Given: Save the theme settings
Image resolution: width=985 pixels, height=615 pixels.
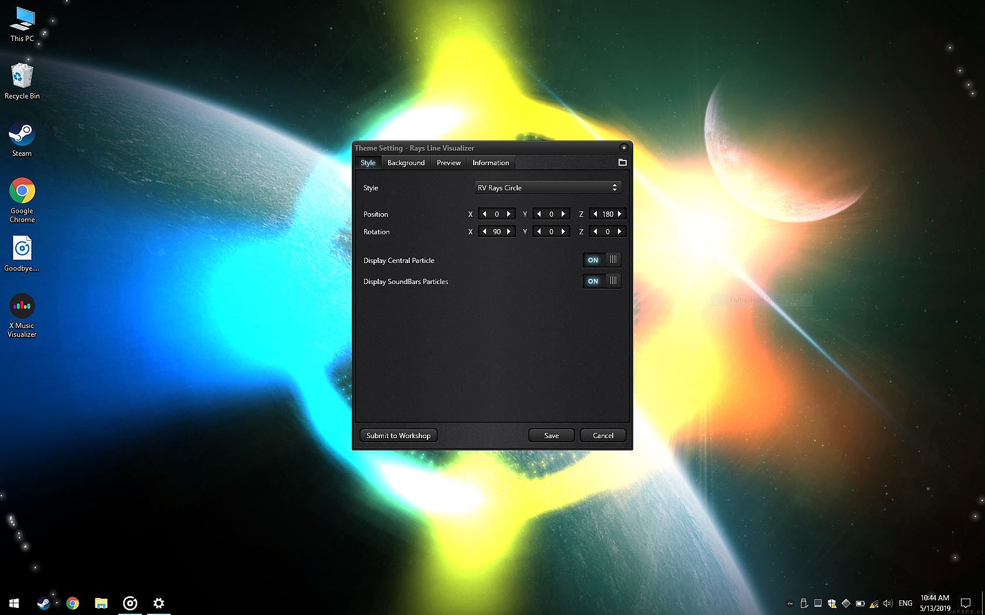Looking at the screenshot, I should click(551, 435).
